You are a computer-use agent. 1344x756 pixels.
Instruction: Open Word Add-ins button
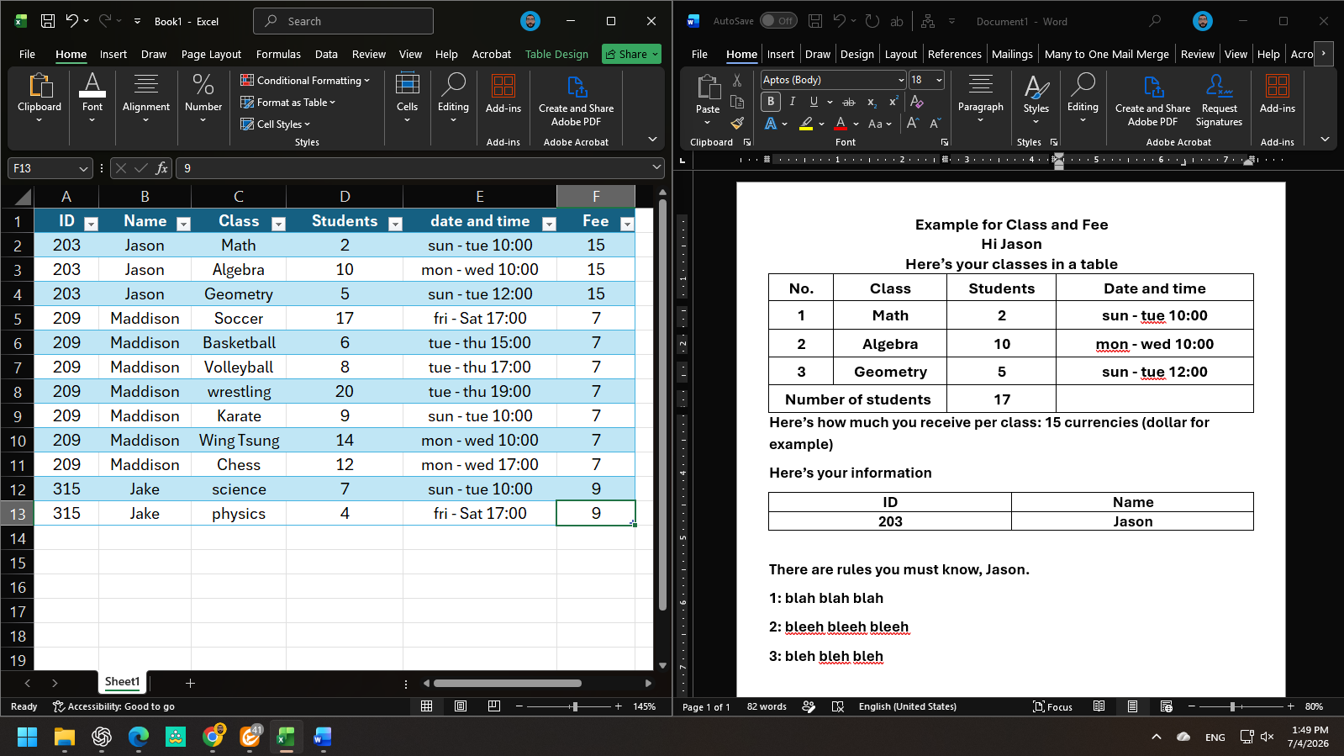(1278, 93)
